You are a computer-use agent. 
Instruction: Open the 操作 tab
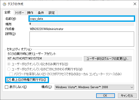tap(31, 13)
